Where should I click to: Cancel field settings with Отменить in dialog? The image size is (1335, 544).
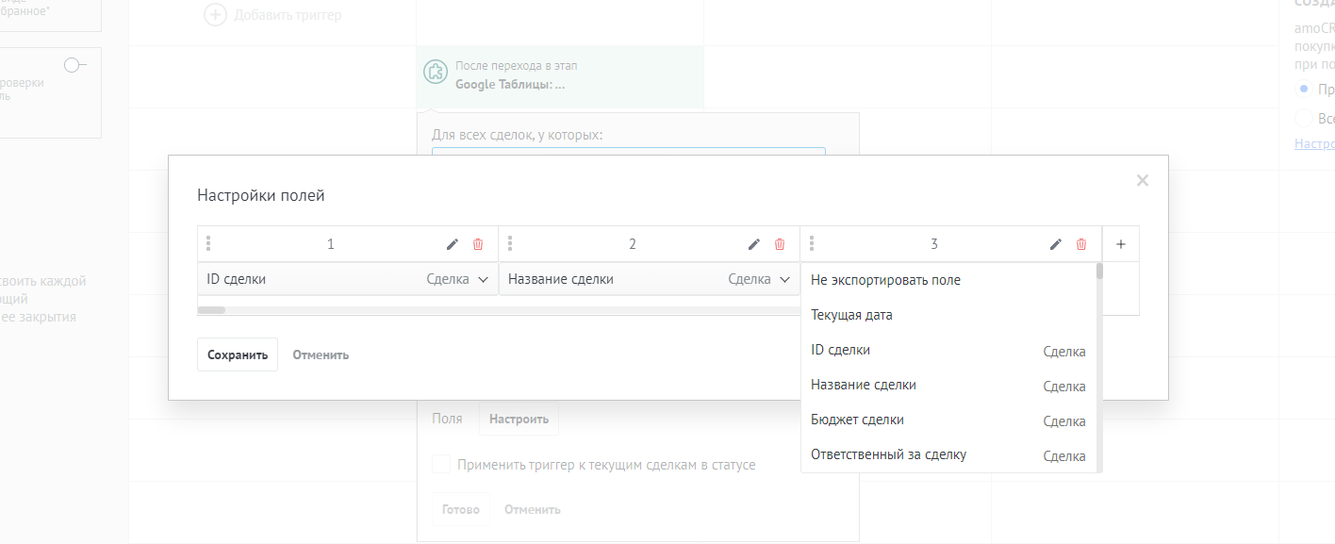click(321, 354)
